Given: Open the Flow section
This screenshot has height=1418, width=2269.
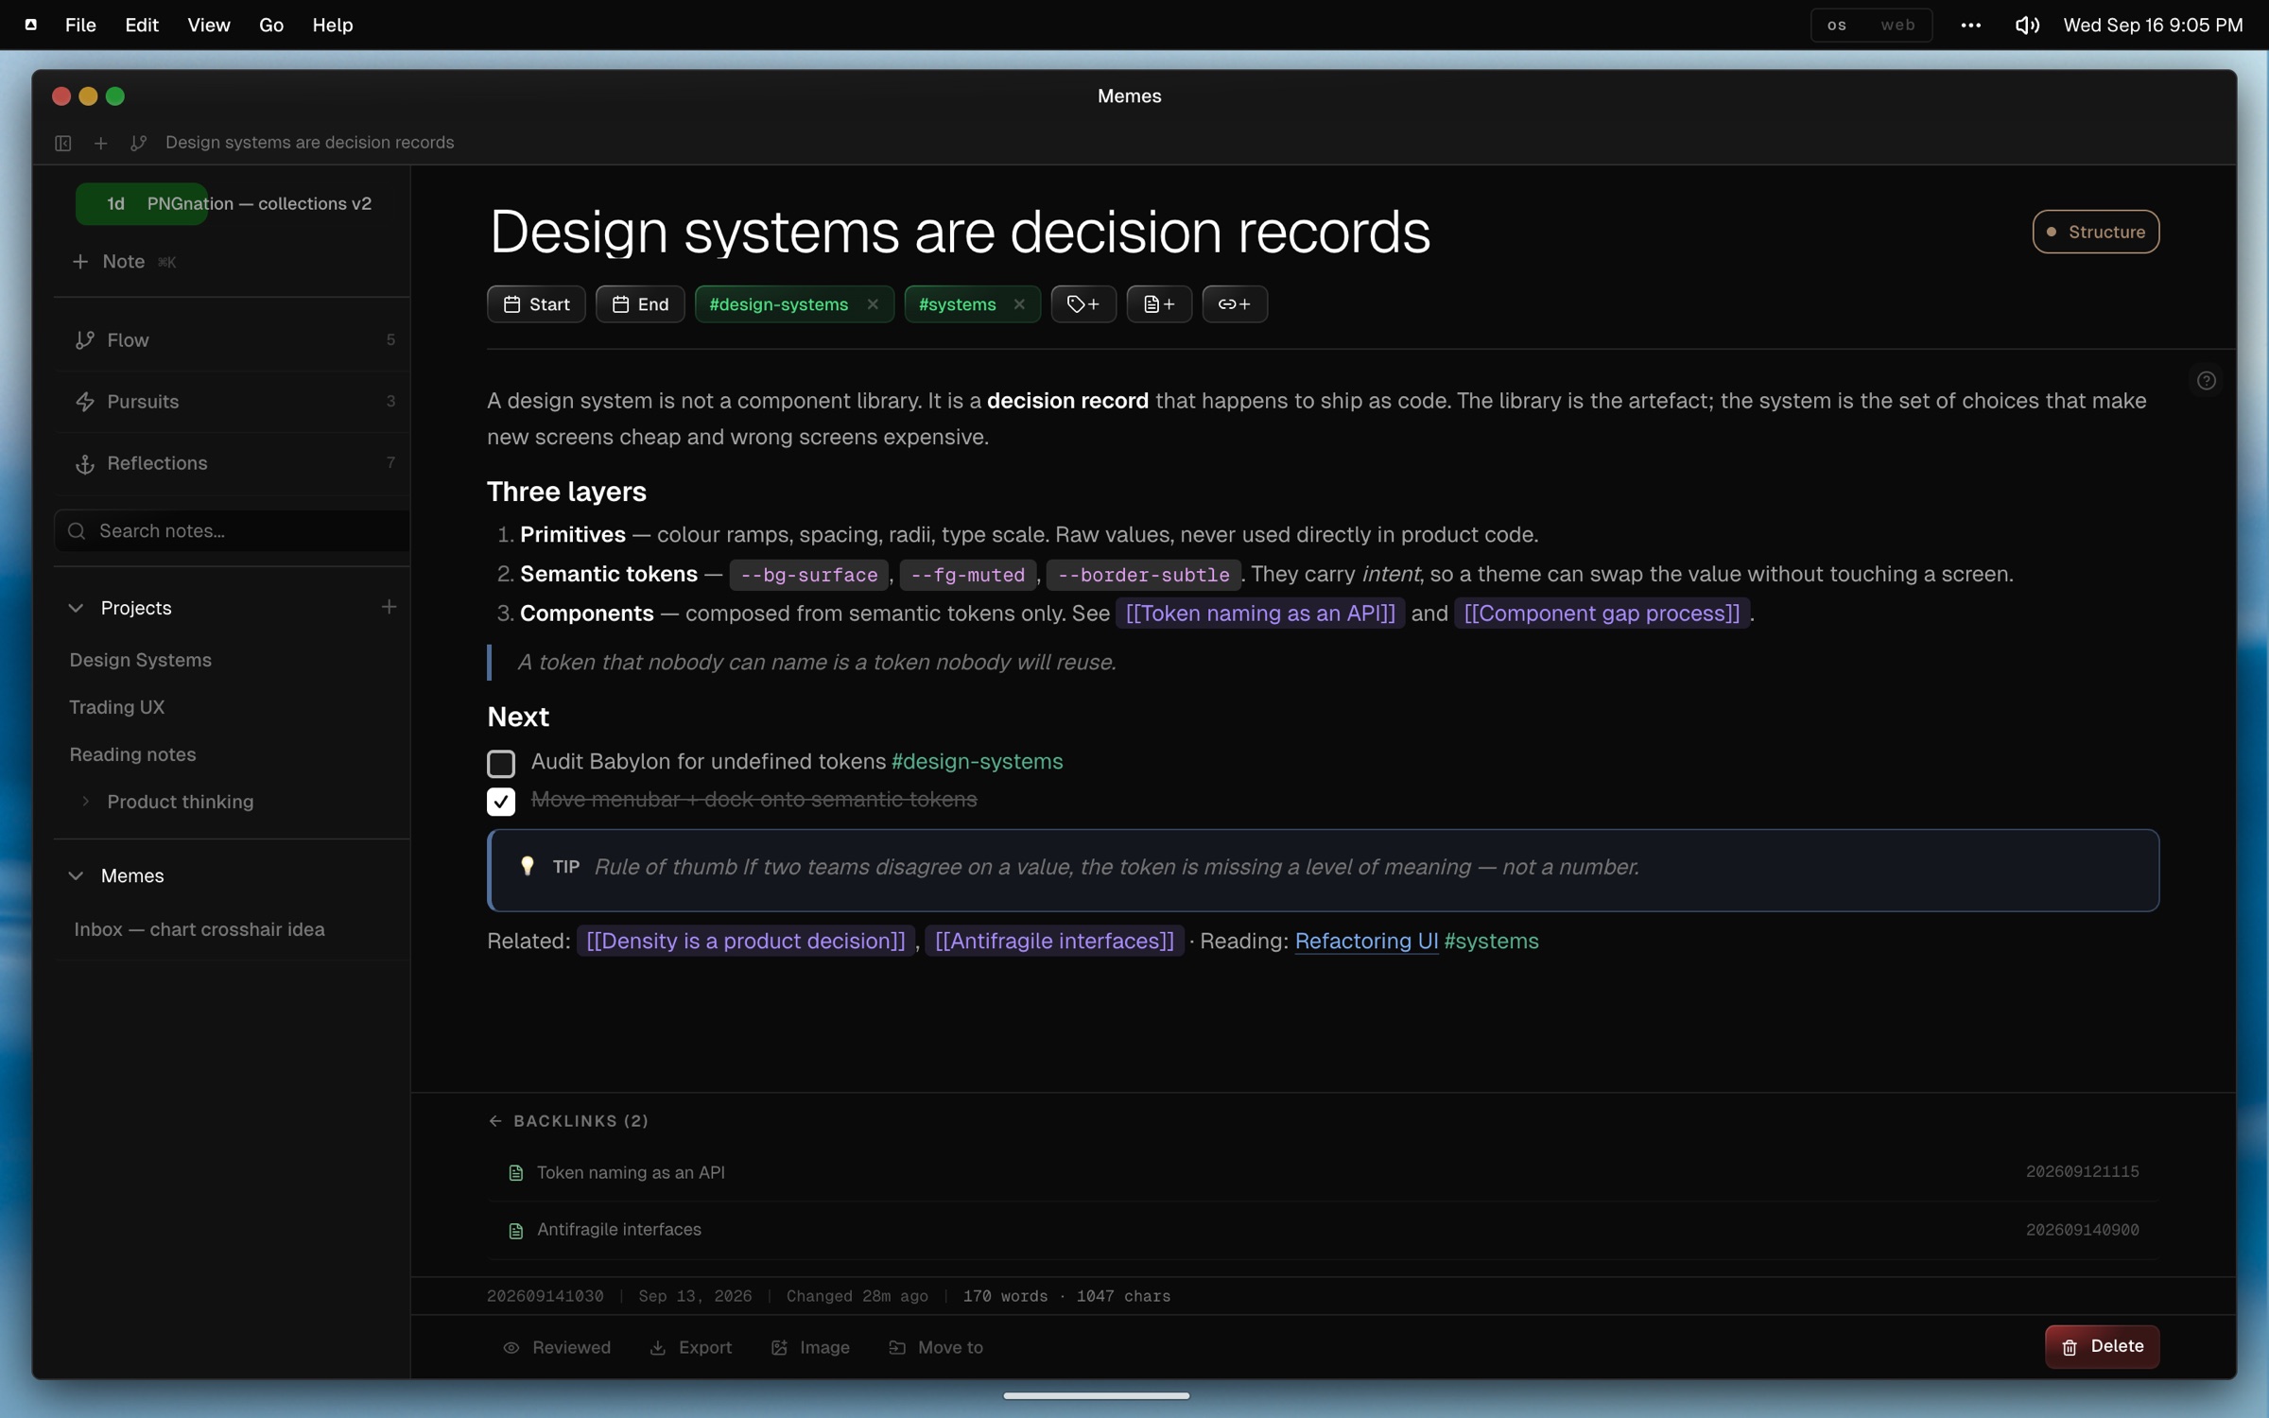Looking at the screenshot, I should click(234, 340).
